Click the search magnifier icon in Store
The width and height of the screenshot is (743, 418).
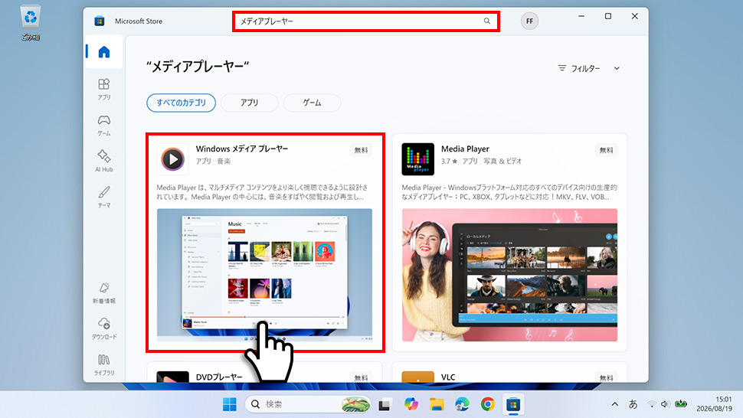486,21
